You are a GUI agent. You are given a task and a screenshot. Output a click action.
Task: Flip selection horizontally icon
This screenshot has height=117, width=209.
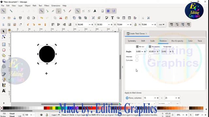coord(40,25)
